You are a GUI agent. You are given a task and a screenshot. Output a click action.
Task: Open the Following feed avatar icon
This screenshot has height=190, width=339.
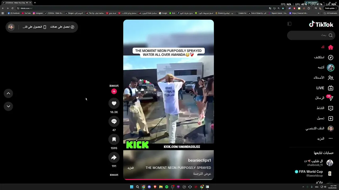[x=331, y=68]
